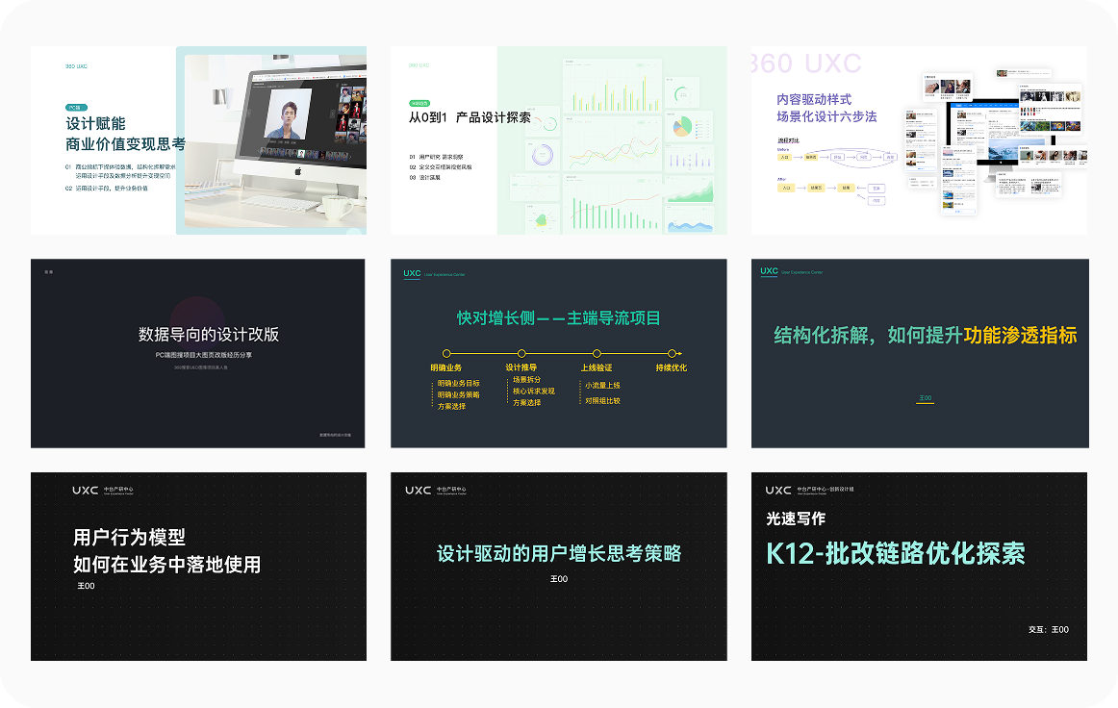Click the 商业价值变现思考 heading line
The height and width of the screenshot is (708, 1118).
pos(125,144)
